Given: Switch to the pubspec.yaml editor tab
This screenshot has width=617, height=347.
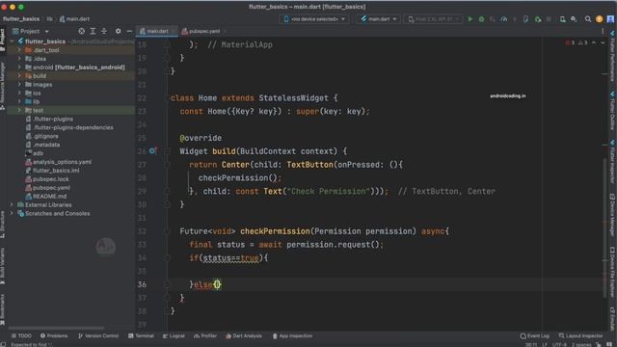Looking at the screenshot, I should click(203, 31).
